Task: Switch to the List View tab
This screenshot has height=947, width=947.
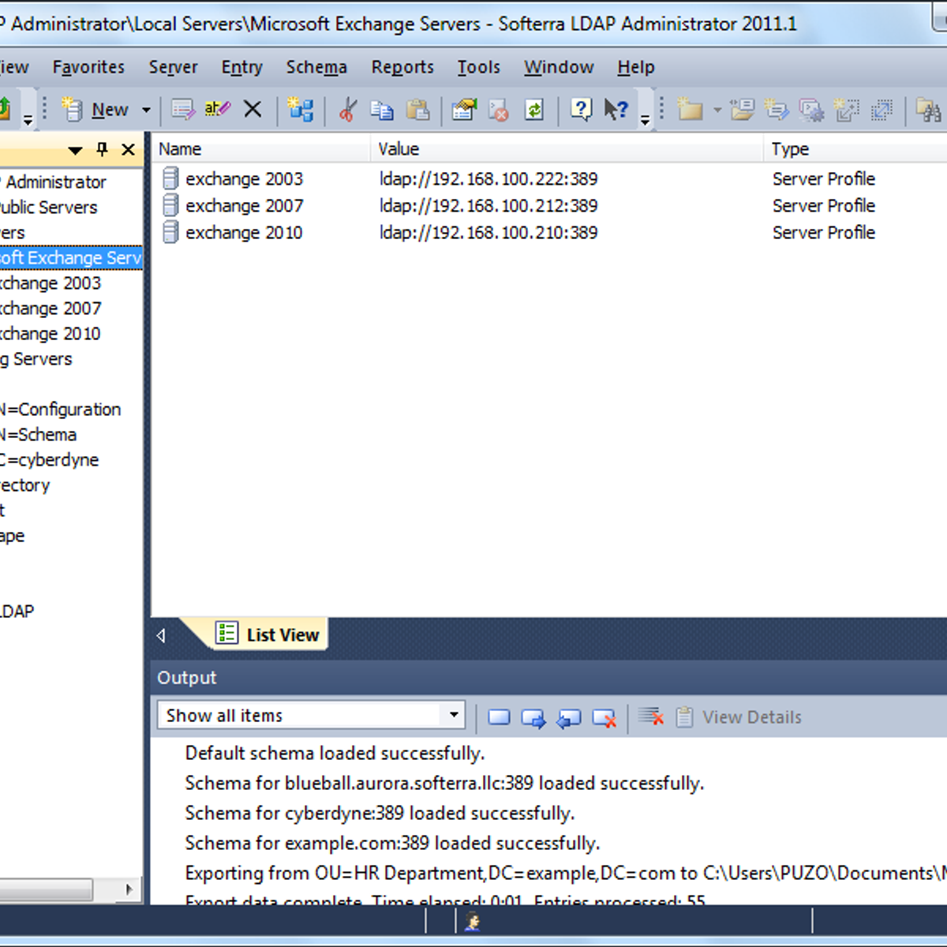Action: [269, 634]
